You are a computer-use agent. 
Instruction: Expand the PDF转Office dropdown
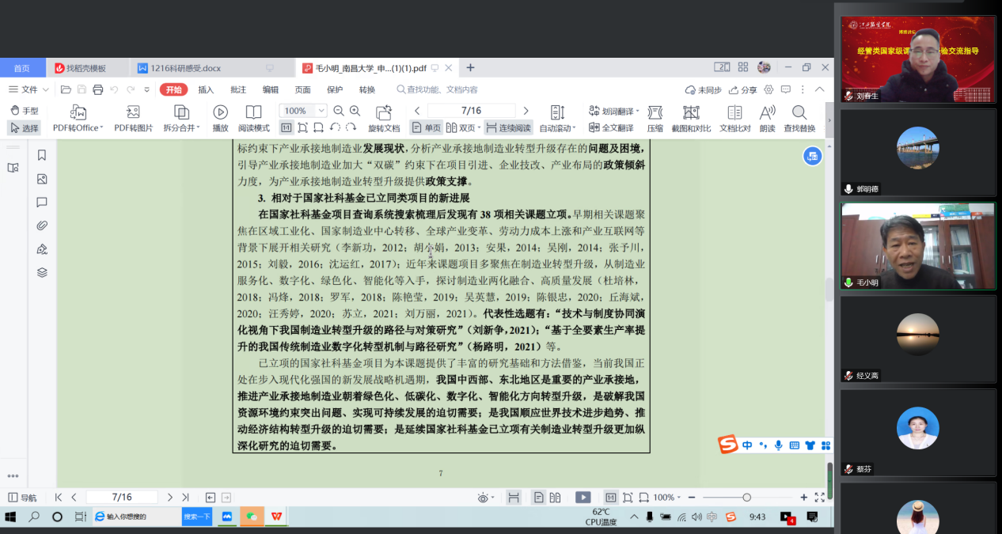pyautogui.click(x=102, y=128)
